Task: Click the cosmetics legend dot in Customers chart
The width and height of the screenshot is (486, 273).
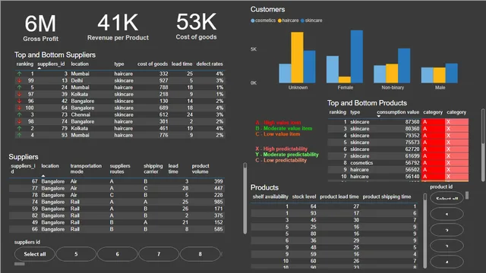Action: pos(253,20)
